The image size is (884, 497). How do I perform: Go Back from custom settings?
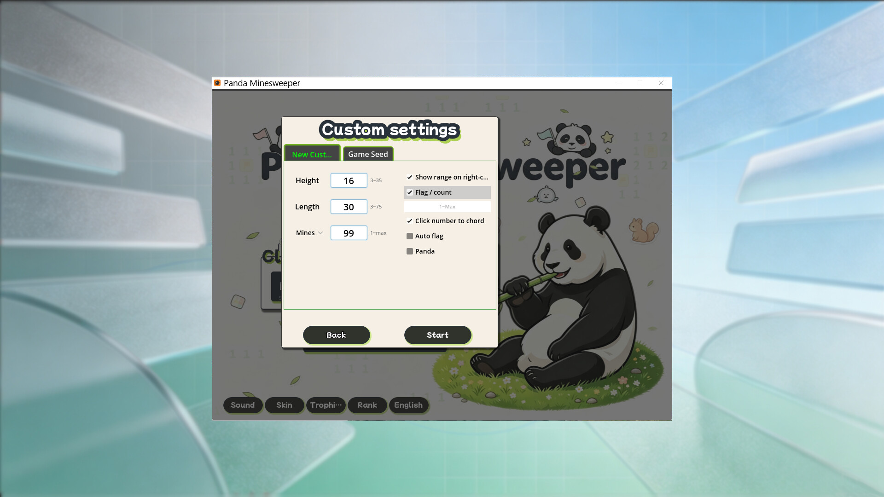click(x=336, y=335)
